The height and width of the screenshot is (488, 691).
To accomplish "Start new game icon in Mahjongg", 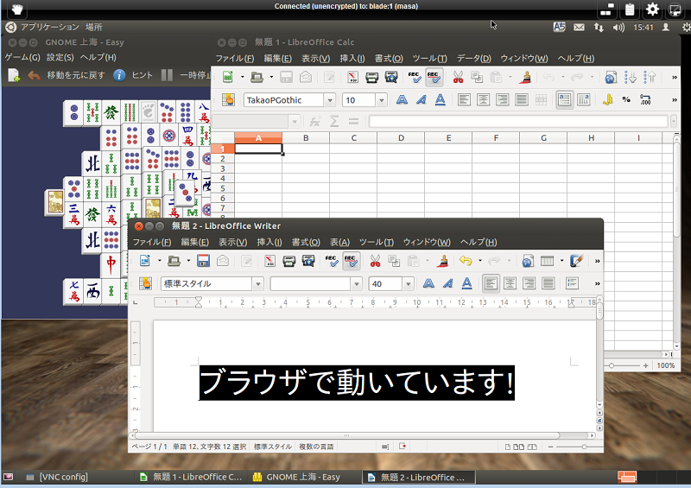I will click(x=14, y=75).
